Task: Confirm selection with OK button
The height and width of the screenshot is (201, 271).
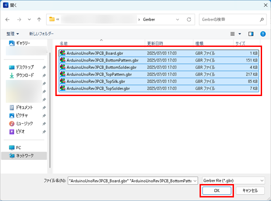Action: pyautogui.click(x=217, y=191)
